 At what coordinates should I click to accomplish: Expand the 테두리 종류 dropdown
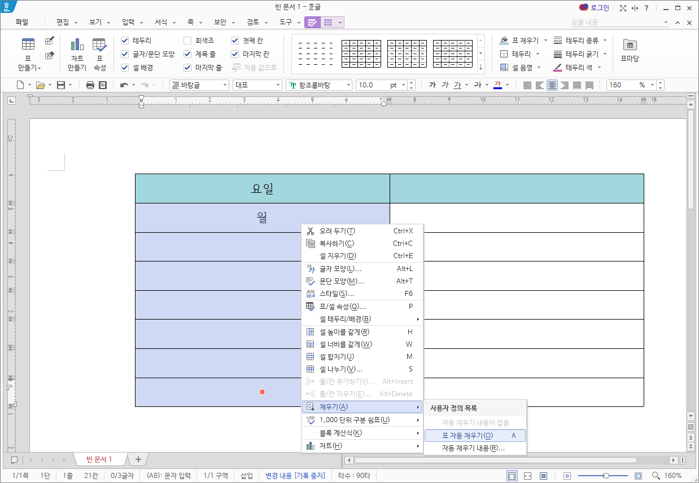[605, 41]
